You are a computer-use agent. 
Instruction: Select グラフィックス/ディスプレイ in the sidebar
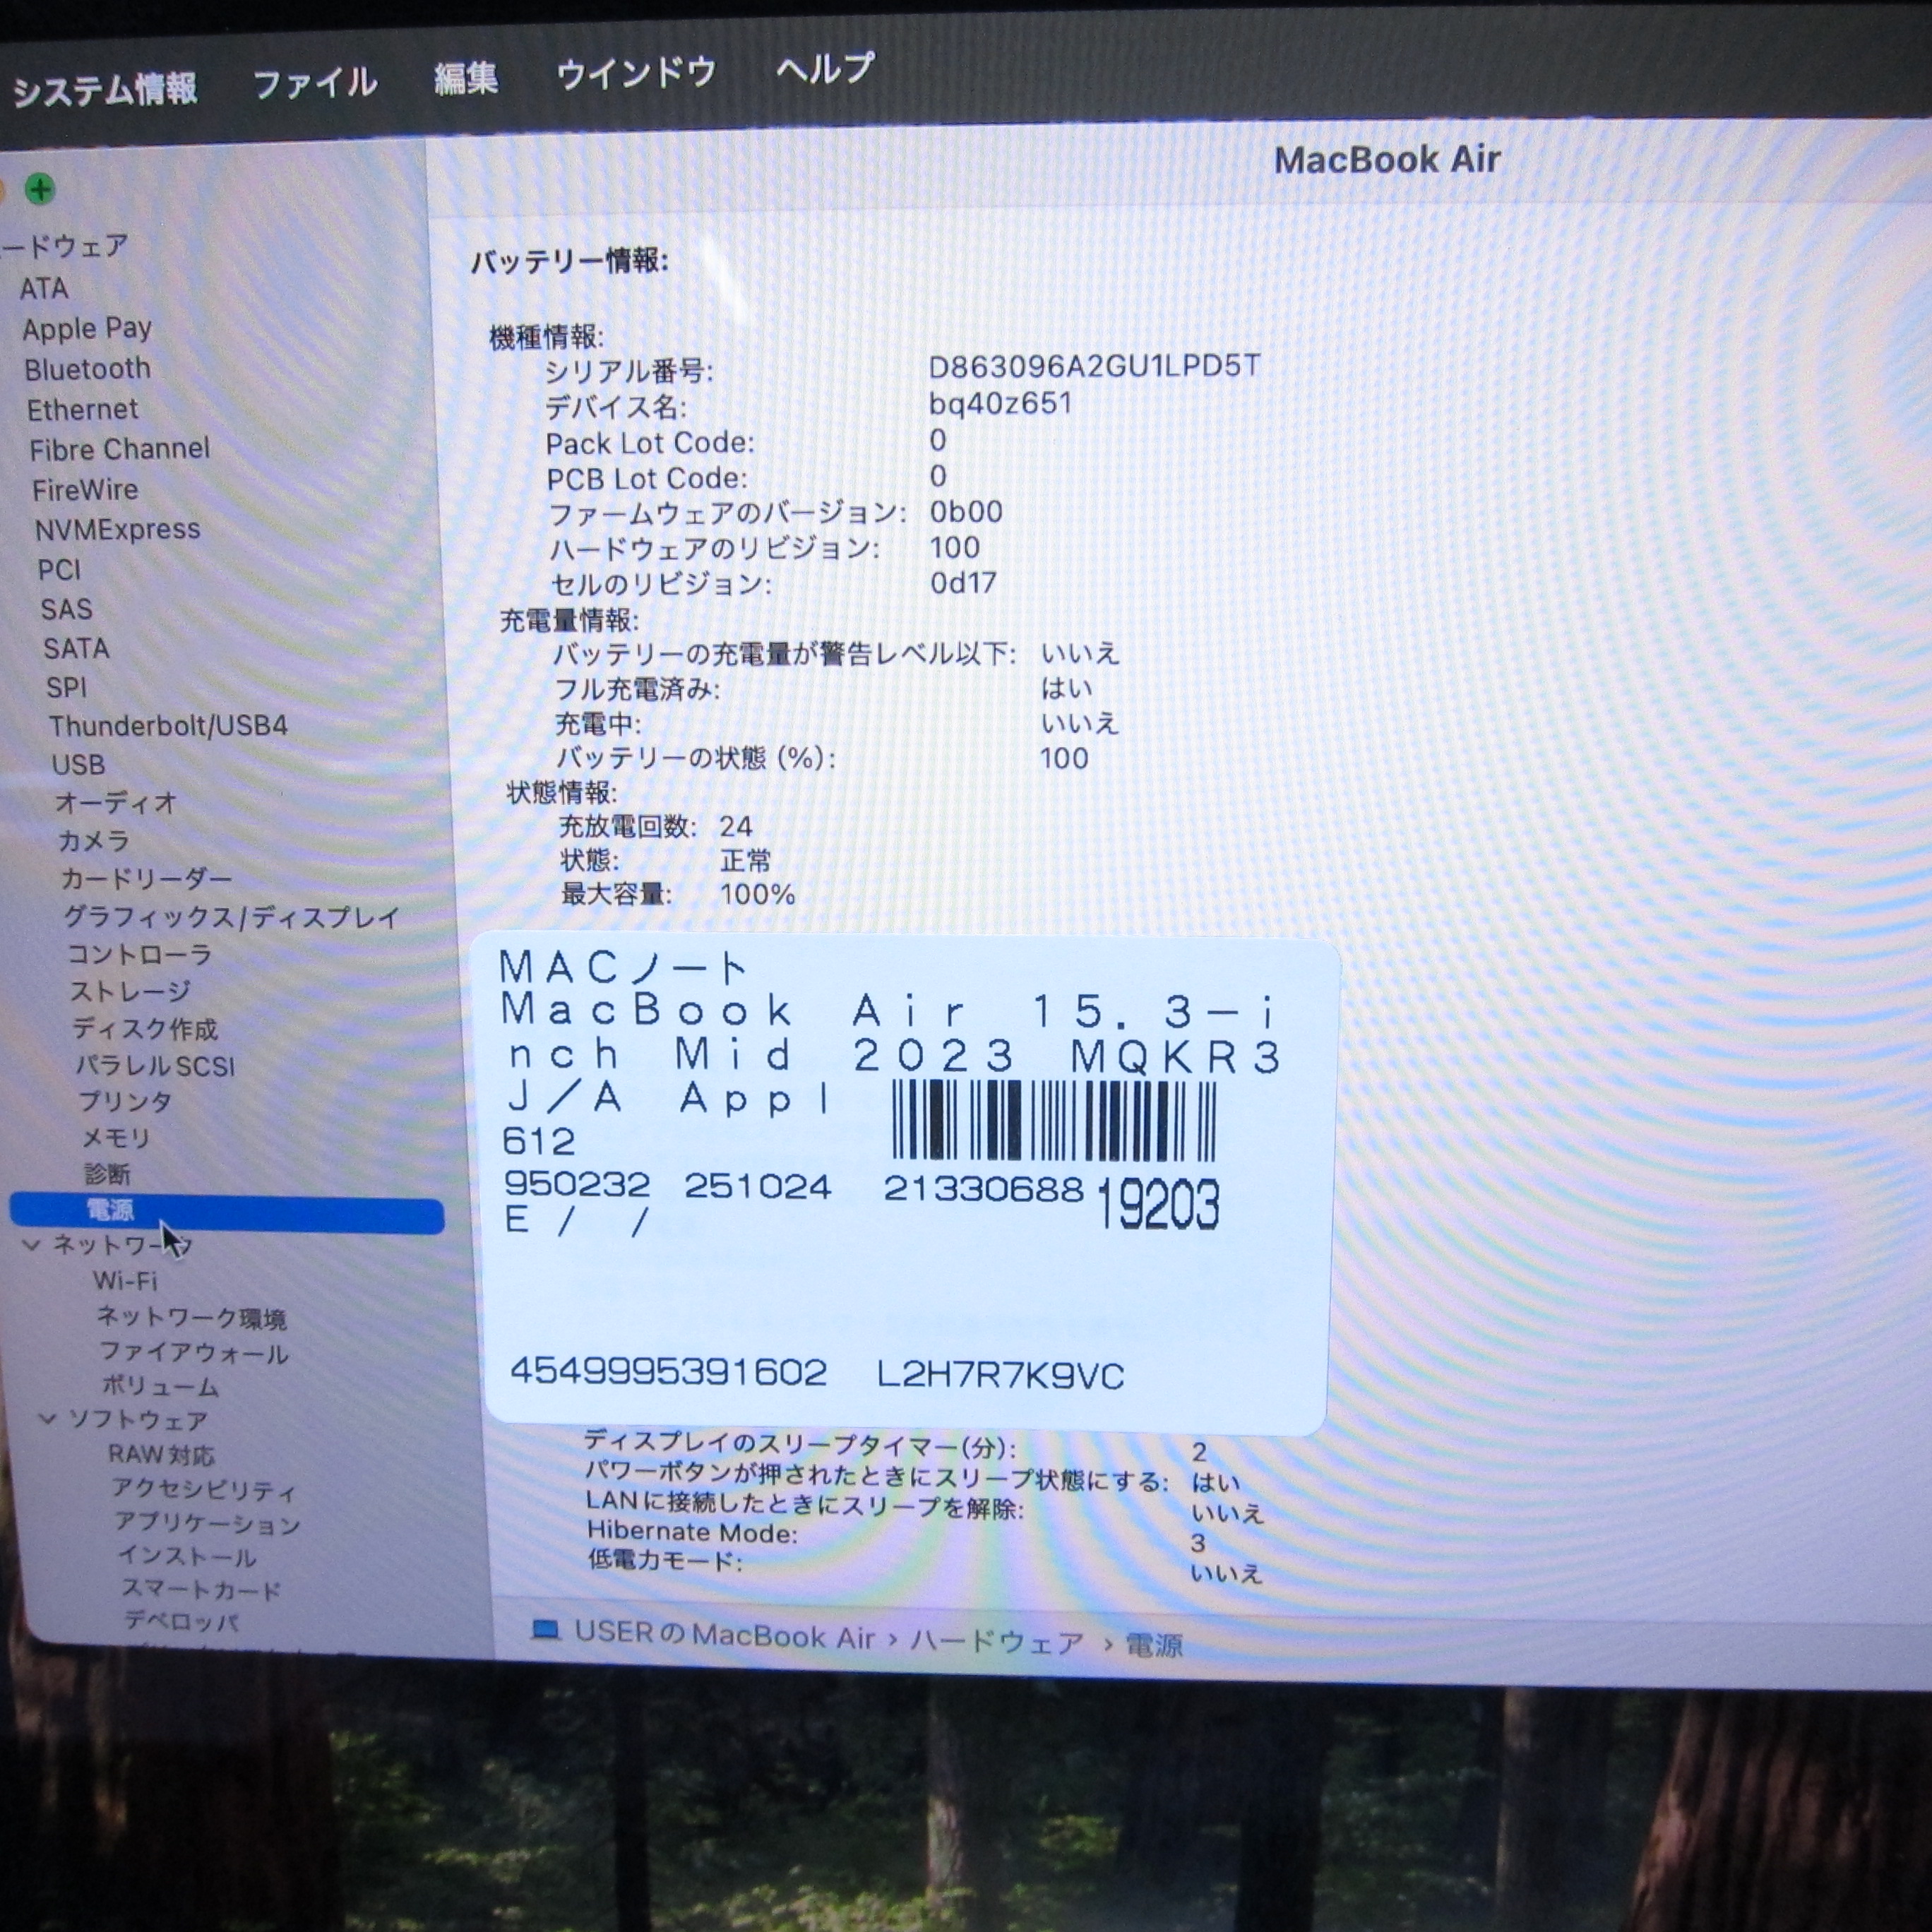coord(231,917)
